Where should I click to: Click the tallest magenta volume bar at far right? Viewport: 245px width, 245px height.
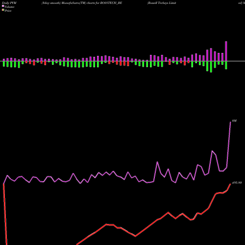tap(226, 51)
